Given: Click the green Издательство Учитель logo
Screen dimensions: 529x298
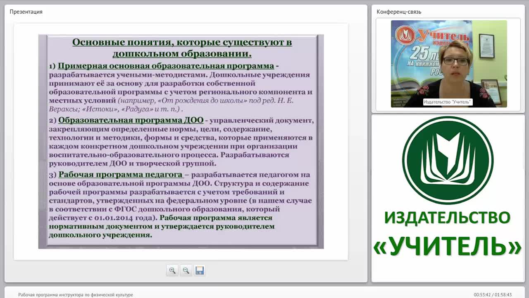Looking at the screenshot, I should [x=448, y=160].
